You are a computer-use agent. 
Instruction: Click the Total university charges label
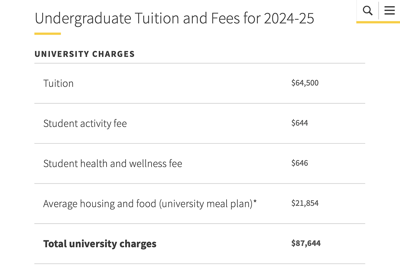(100, 244)
